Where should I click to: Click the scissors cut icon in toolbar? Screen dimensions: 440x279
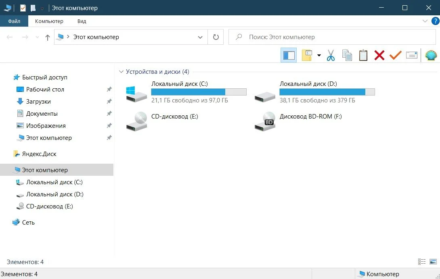pos(331,55)
